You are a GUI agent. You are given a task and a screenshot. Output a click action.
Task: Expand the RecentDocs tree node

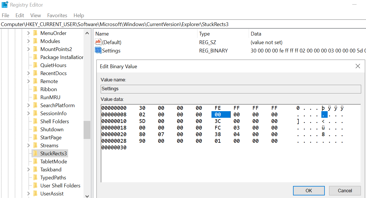28,73
